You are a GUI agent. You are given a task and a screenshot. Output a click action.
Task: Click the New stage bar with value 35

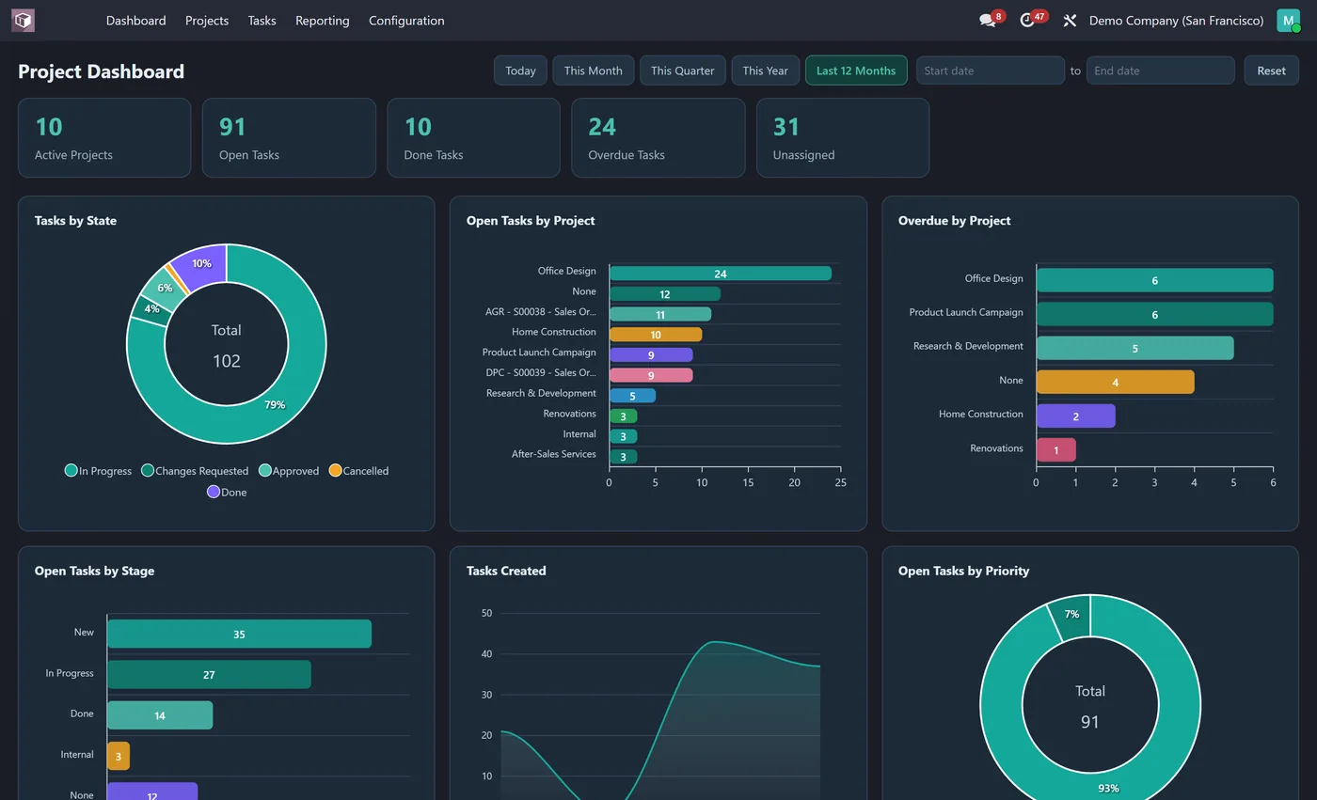239,634
